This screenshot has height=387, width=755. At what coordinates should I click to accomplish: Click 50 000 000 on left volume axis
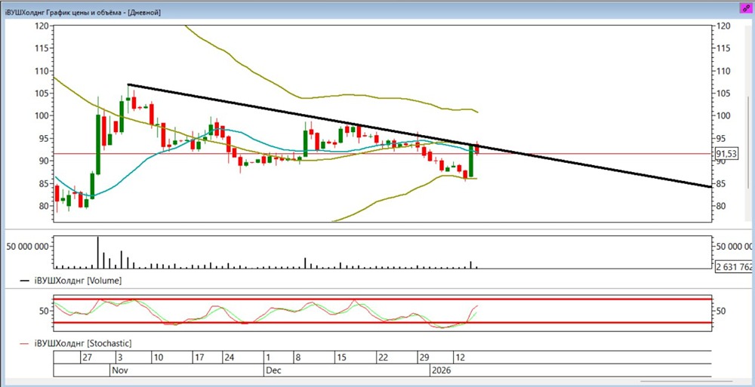pyautogui.click(x=29, y=246)
